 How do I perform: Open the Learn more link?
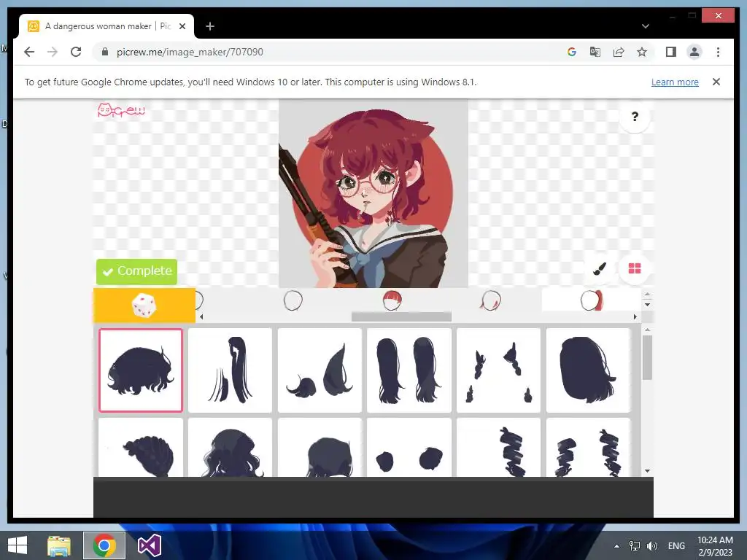click(x=675, y=82)
